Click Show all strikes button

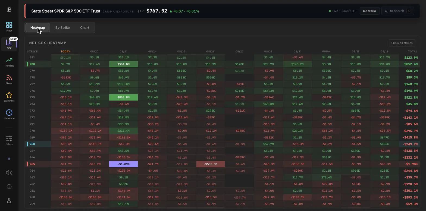point(402,43)
